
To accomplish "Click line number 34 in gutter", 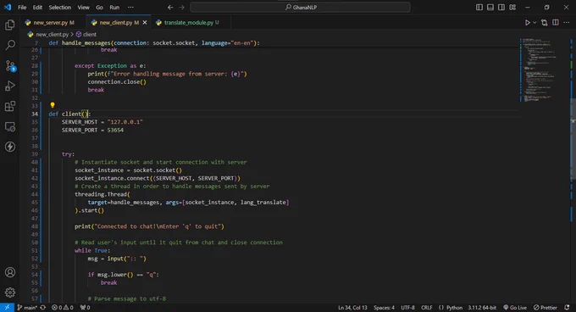I will (x=35, y=114).
